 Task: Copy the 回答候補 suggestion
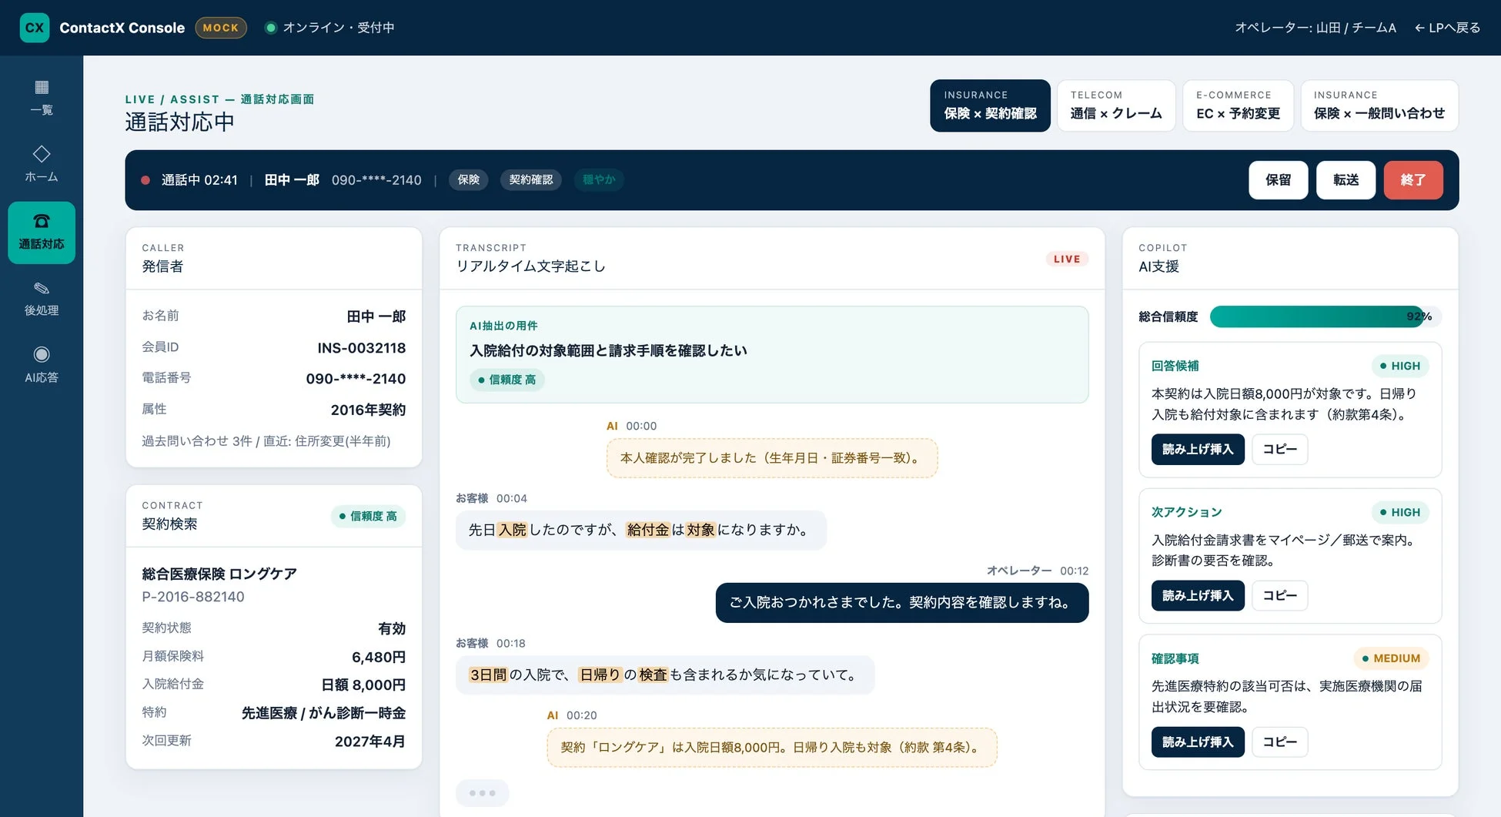click(1280, 449)
